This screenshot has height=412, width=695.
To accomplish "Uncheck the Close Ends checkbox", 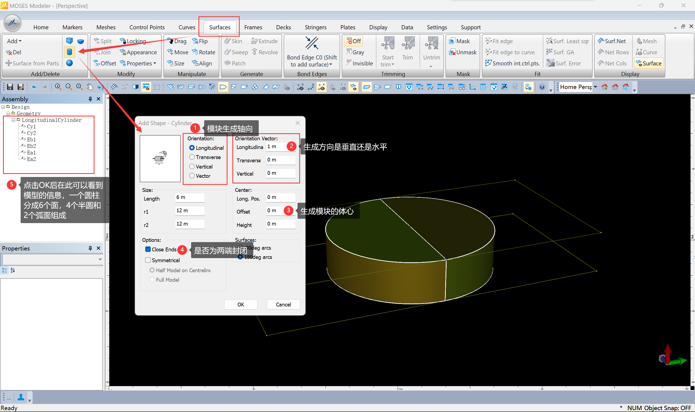I will click(148, 249).
